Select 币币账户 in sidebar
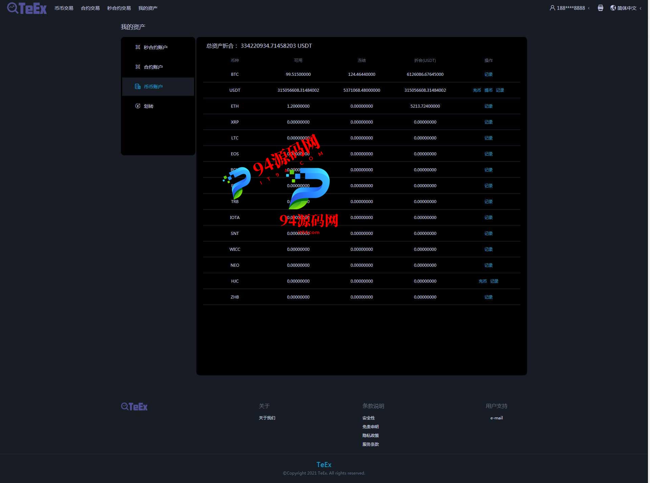 pos(158,87)
